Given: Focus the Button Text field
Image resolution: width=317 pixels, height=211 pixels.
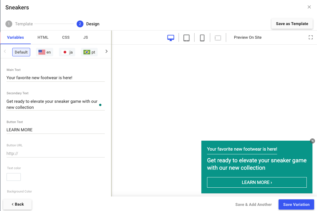Looking at the screenshot, I should [x=56, y=130].
